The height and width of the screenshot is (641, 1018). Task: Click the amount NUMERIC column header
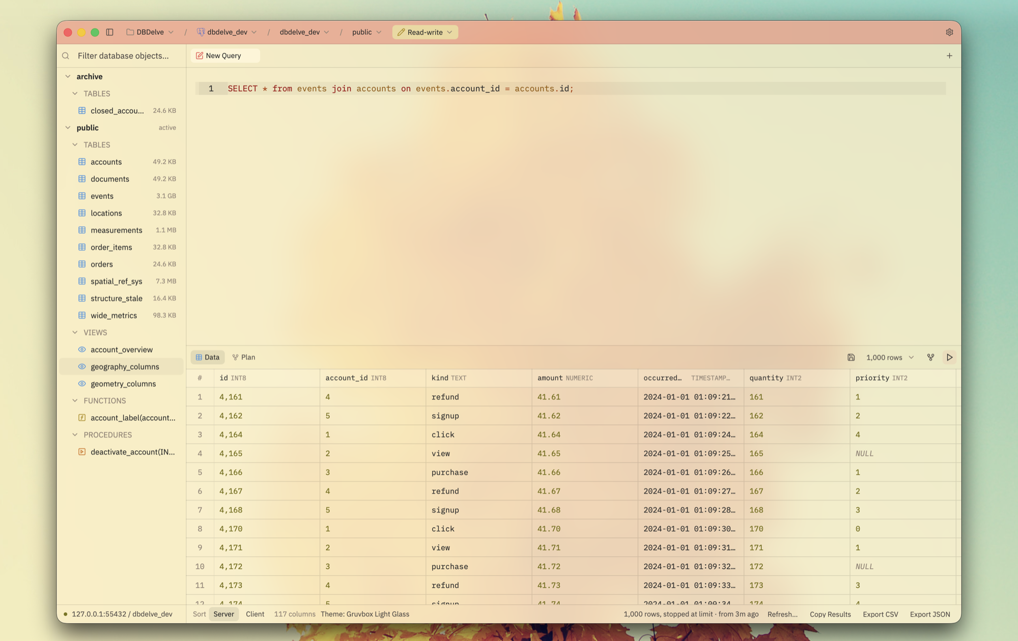584,378
